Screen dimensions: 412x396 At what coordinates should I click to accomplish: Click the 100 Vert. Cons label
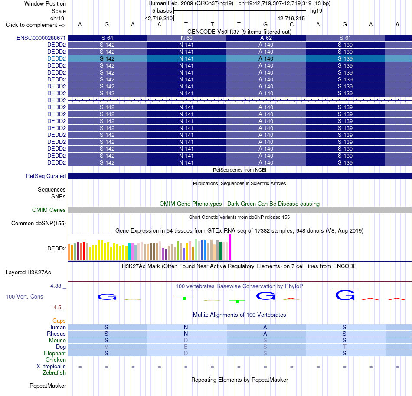(24, 296)
